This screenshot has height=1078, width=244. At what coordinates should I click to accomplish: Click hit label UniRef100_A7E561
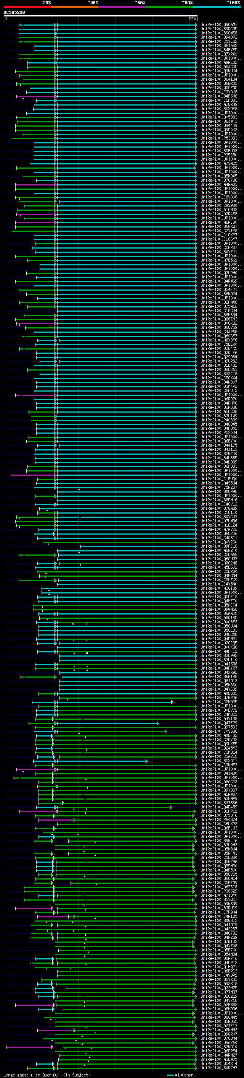tap(219, 260)
